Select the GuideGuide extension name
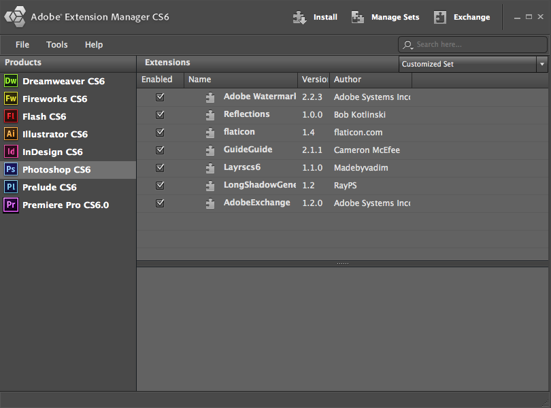The image size is (551, 408). pyautogui.click(x=248, y=150)
